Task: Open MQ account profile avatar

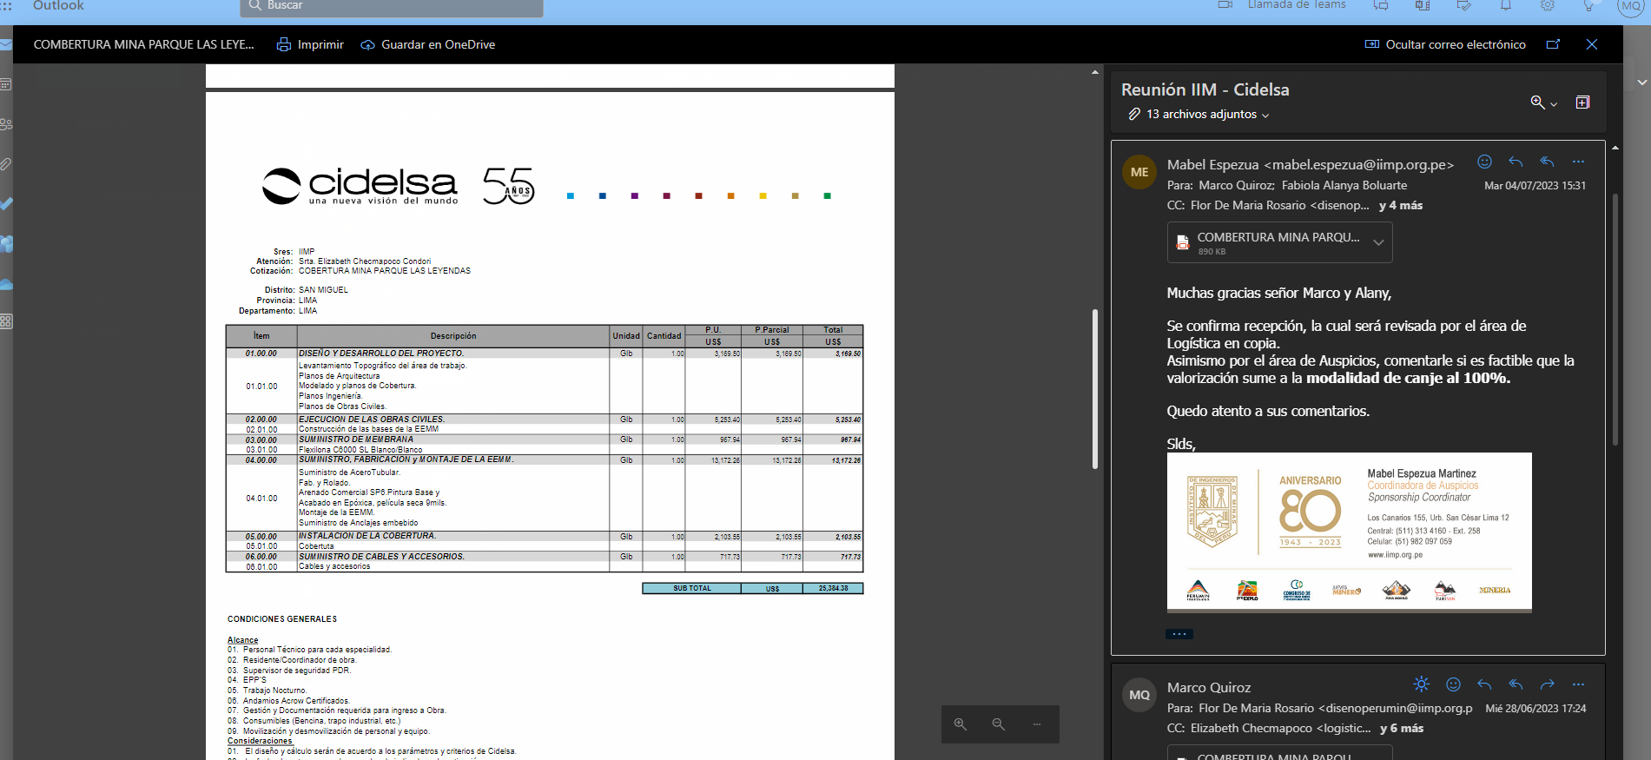Action: tap(1630, 6)
